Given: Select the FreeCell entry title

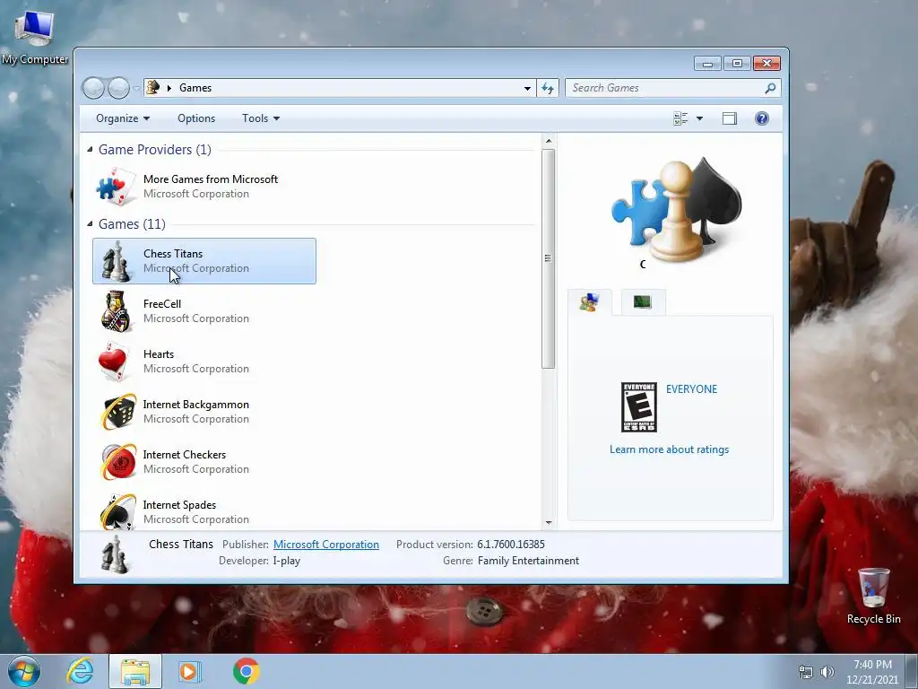Looking at the screenshot, I should [x=162, y=303].
